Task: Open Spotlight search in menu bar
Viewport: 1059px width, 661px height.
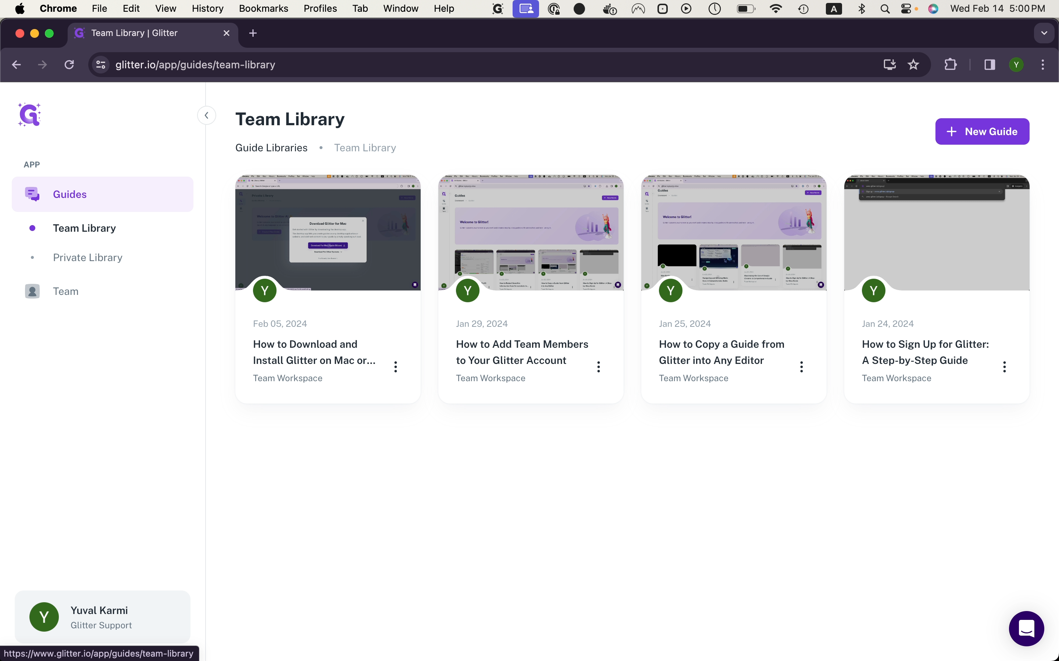Action: (885, 8)
